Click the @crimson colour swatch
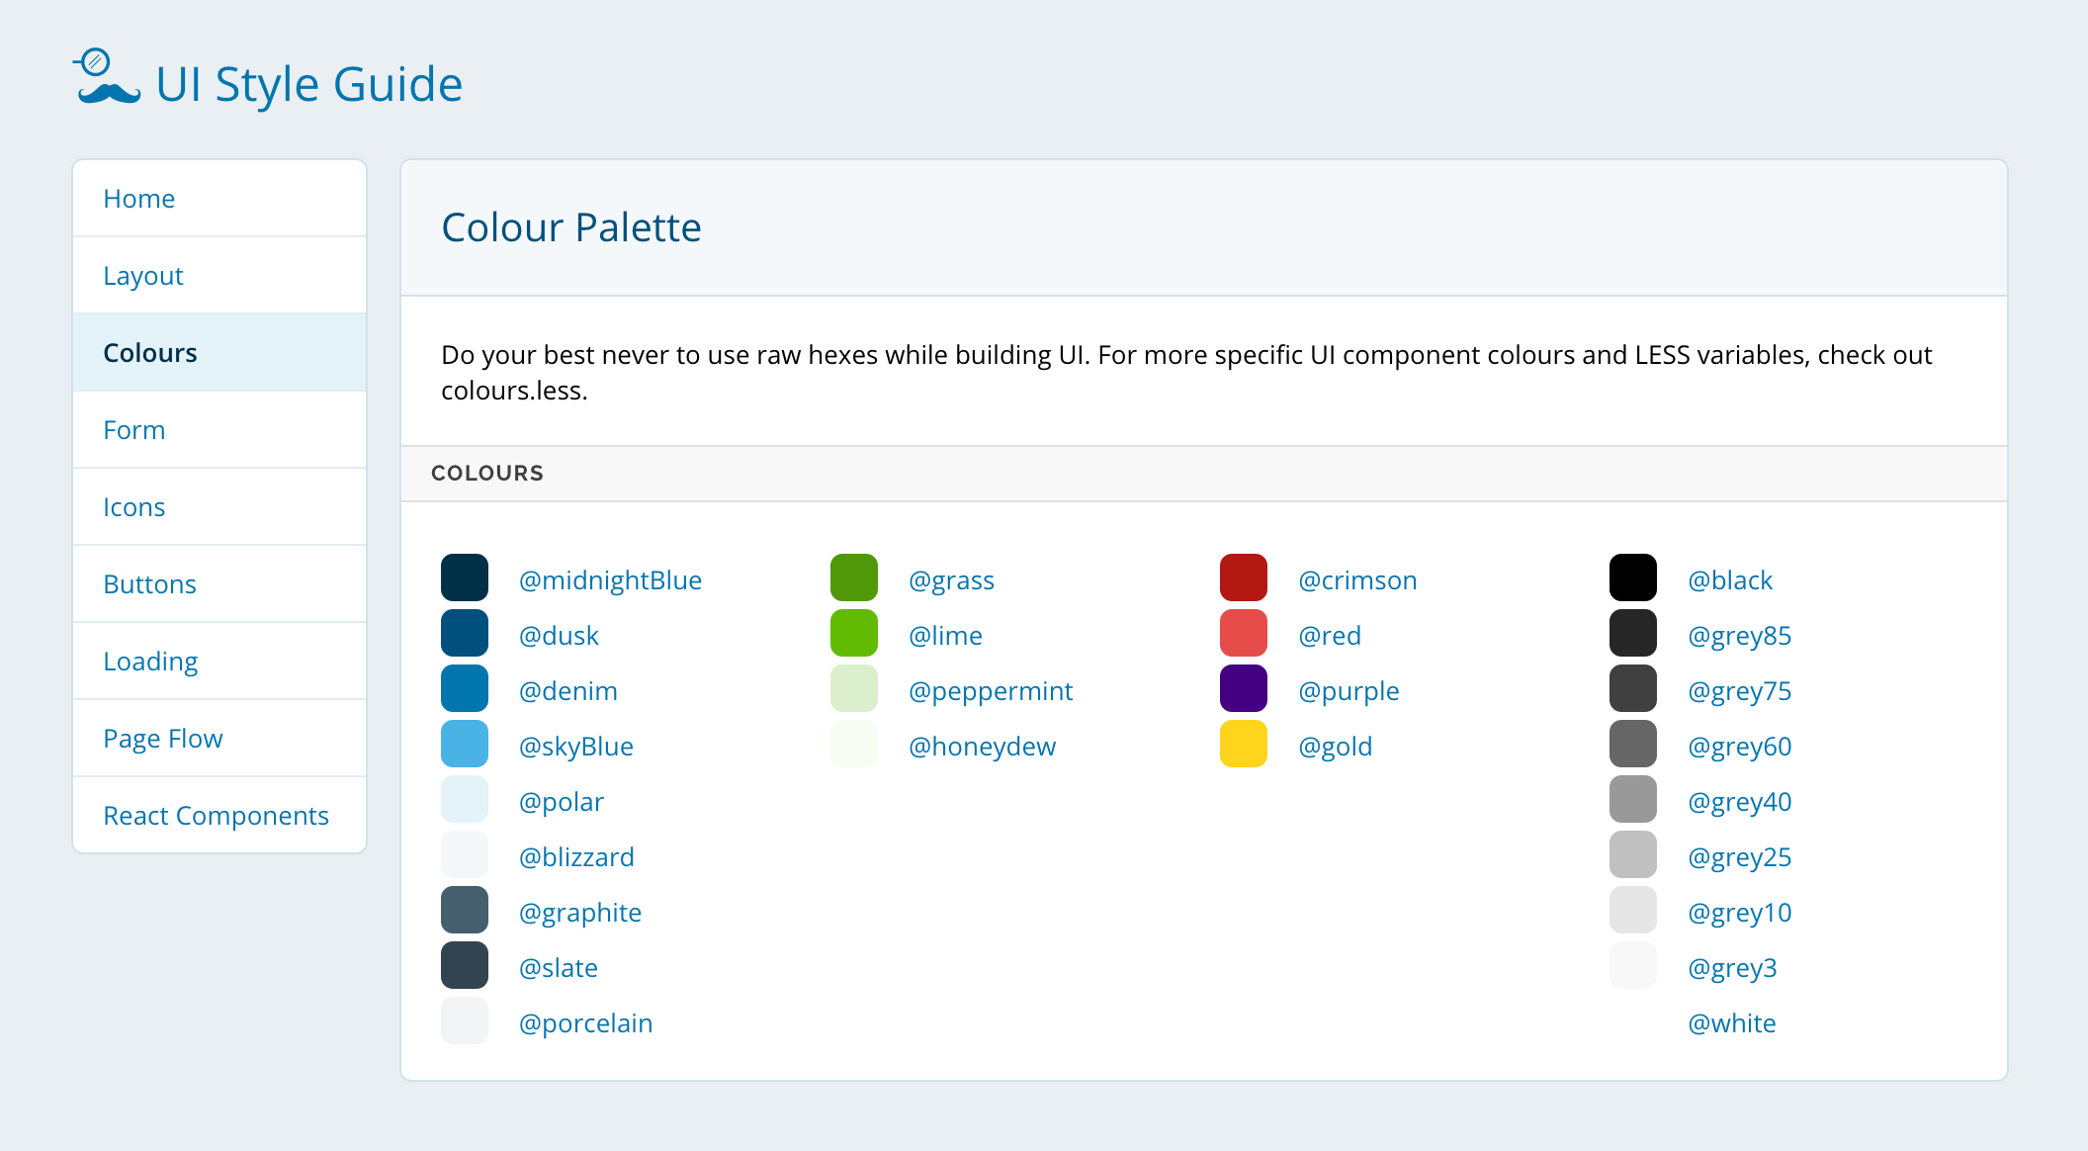The image size is (2088, 1151). click(1244, 576)
